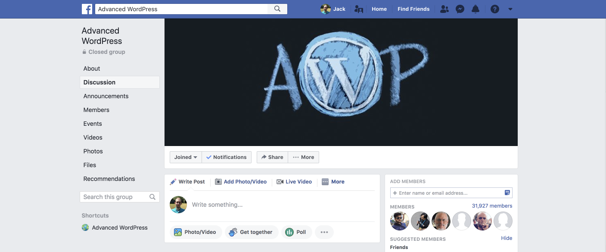The height and width of the screenshot is (252, 606).
Task: Toggle the Notifications button under the cover
Action: click(x=227, y=157)
